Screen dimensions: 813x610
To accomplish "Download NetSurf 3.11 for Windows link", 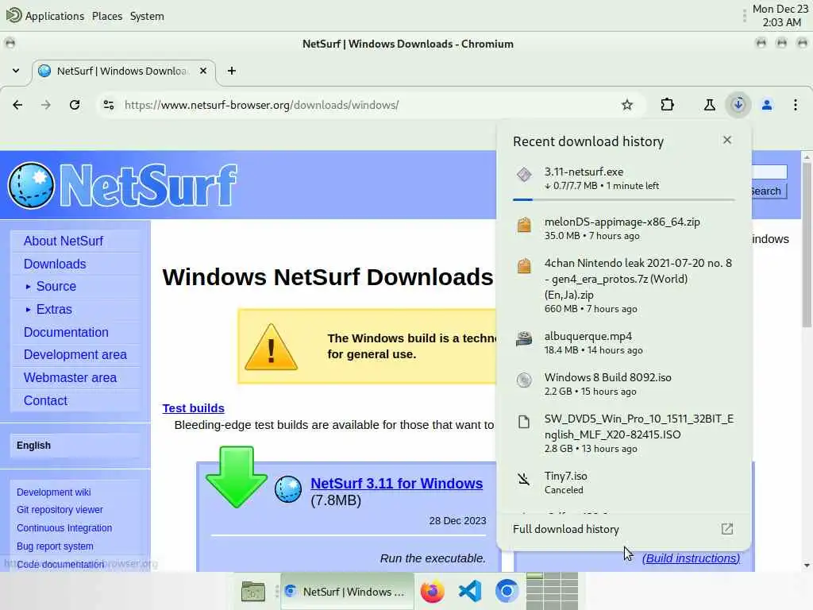I will (x=397, y=484).
